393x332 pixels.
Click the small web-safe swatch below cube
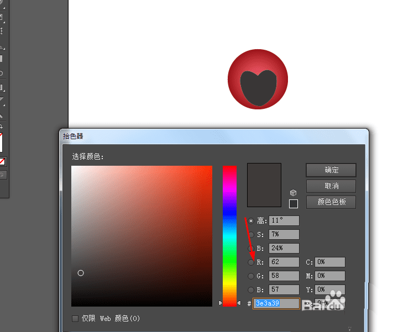(x=294, y=204)
